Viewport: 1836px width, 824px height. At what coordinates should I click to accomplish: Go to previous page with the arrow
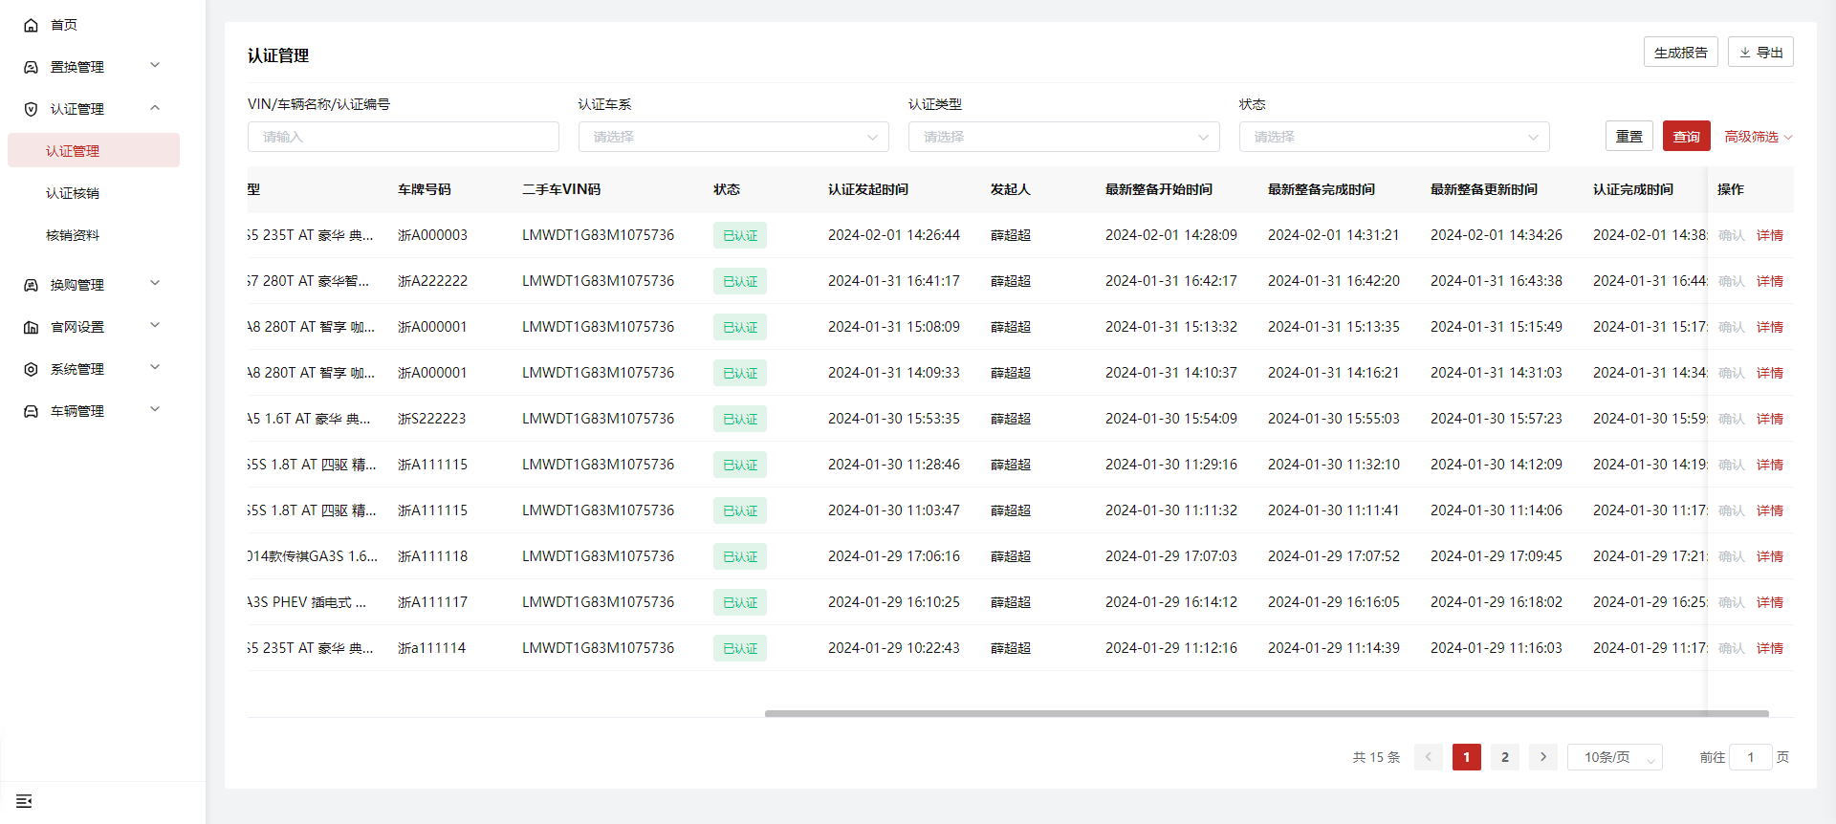[1428, 757]
